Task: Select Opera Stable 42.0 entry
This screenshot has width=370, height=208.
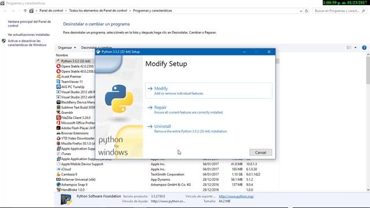Action: click(76, 66)
